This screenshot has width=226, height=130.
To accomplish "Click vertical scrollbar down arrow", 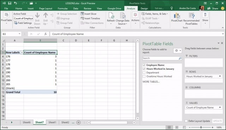I will pyautogui.click(x=138, y=118).
